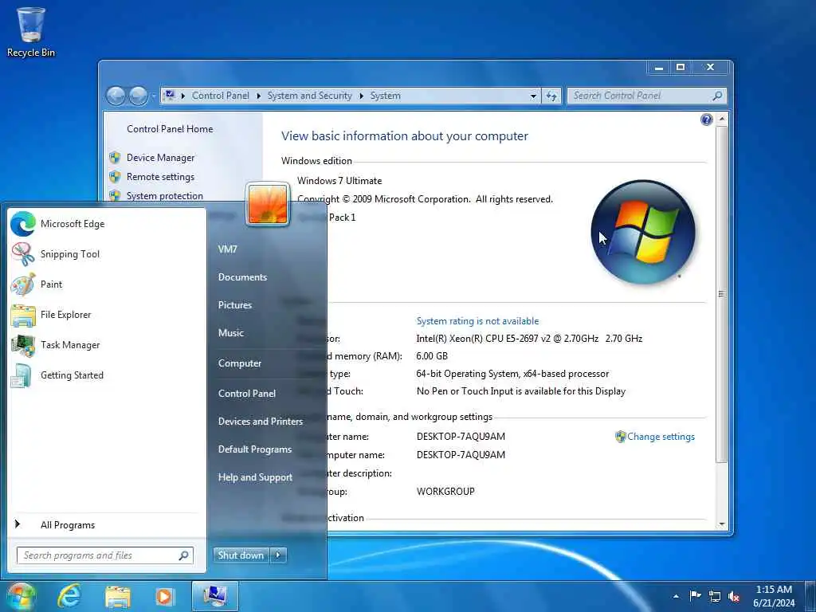Open the address bar history dropdown
The width and height of the screenshot is (816, 612).
(x=533, y=96)
